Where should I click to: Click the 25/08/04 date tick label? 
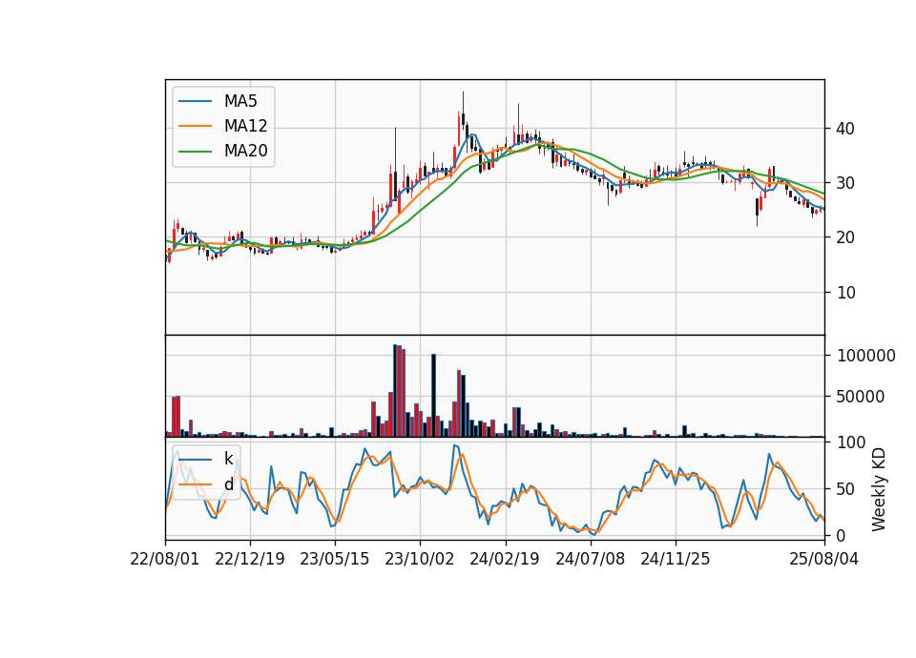[x=824, y=559]
